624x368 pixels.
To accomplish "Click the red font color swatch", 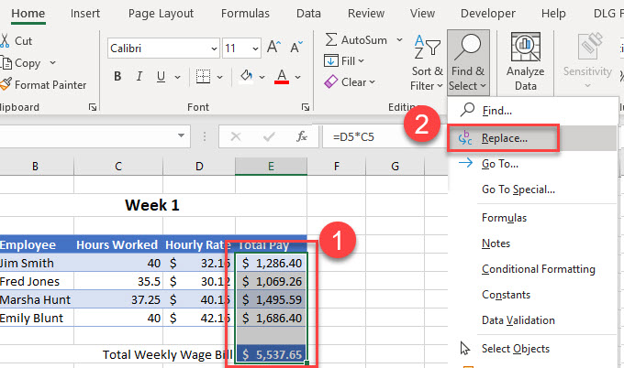I will tap(282, 76).
